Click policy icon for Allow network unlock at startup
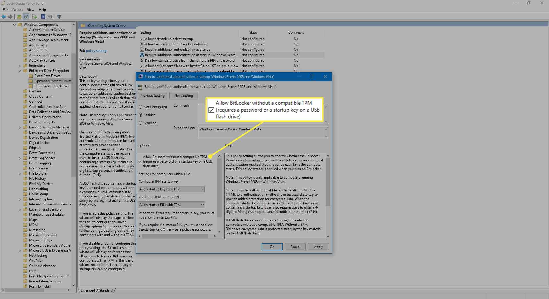 coord(142,39)
